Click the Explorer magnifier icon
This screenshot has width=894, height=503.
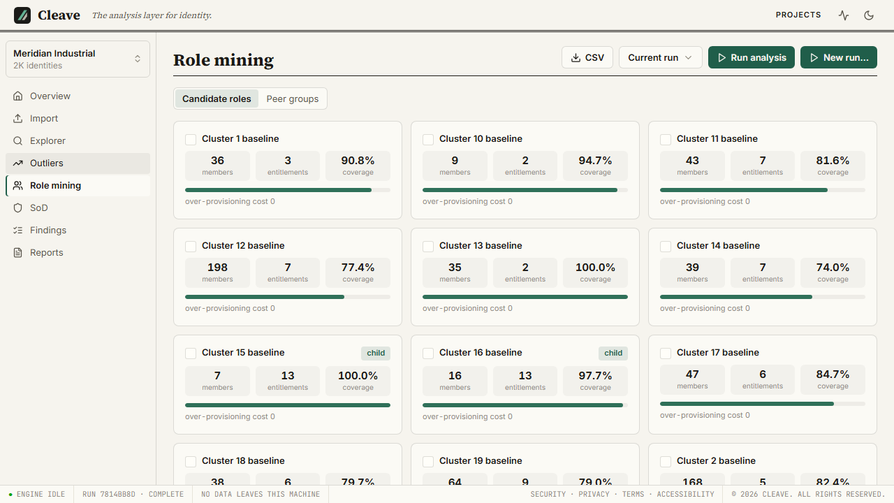point(18,141)
